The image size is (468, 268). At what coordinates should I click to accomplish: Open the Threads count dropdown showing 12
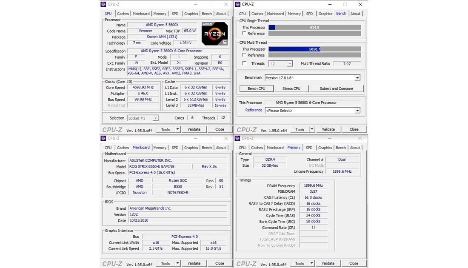[280, 63]
